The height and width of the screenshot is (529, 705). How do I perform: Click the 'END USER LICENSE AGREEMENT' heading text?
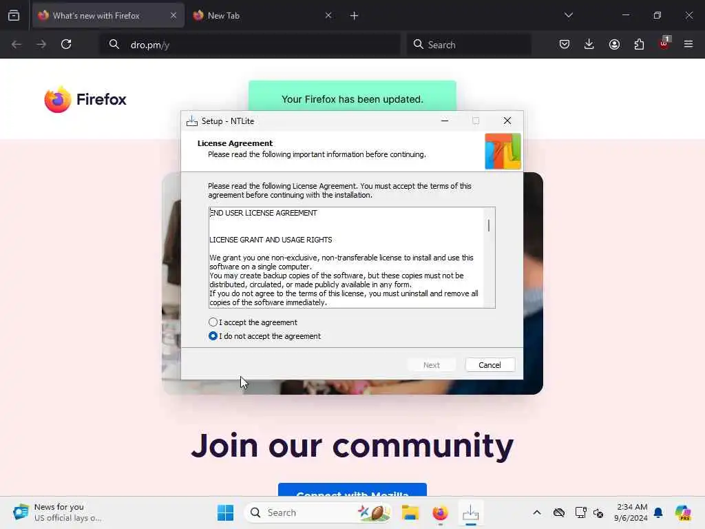pyautogui.click(x=264, y=213)
